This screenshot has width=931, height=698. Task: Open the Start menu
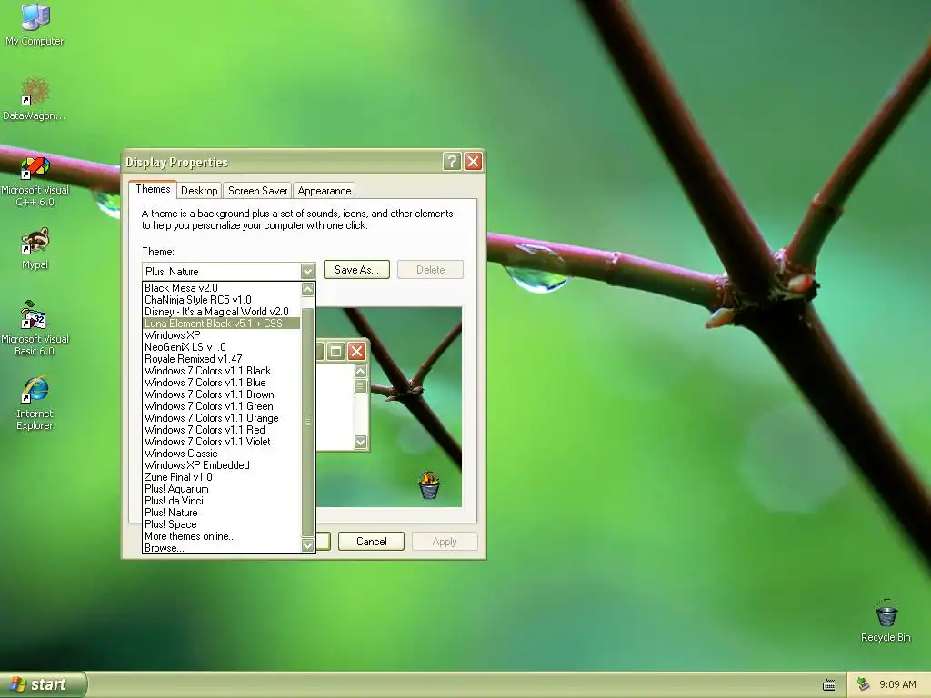click(x=42, y=684)
